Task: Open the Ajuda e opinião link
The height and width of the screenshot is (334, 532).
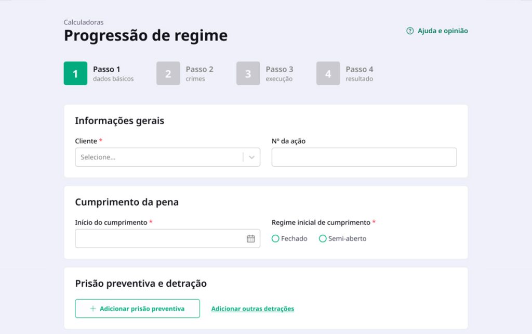Action: coord(442,31)
